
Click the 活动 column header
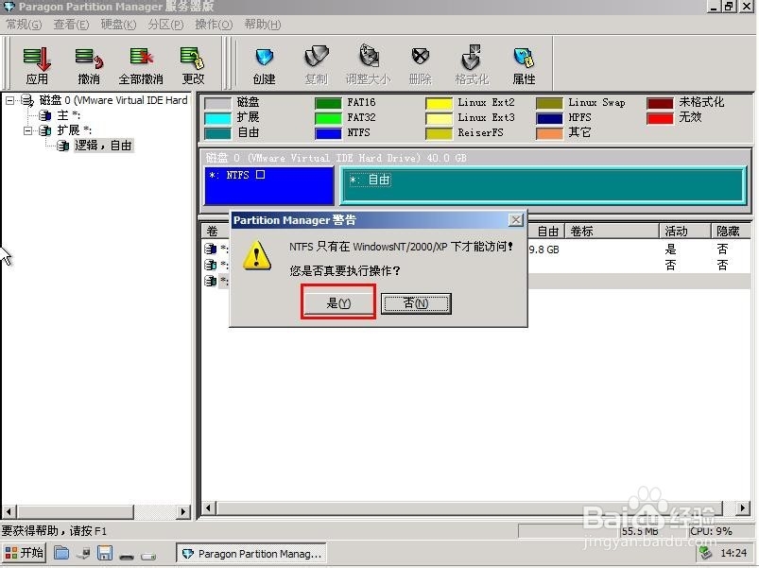pyautogui.click(x=684, y=232)
